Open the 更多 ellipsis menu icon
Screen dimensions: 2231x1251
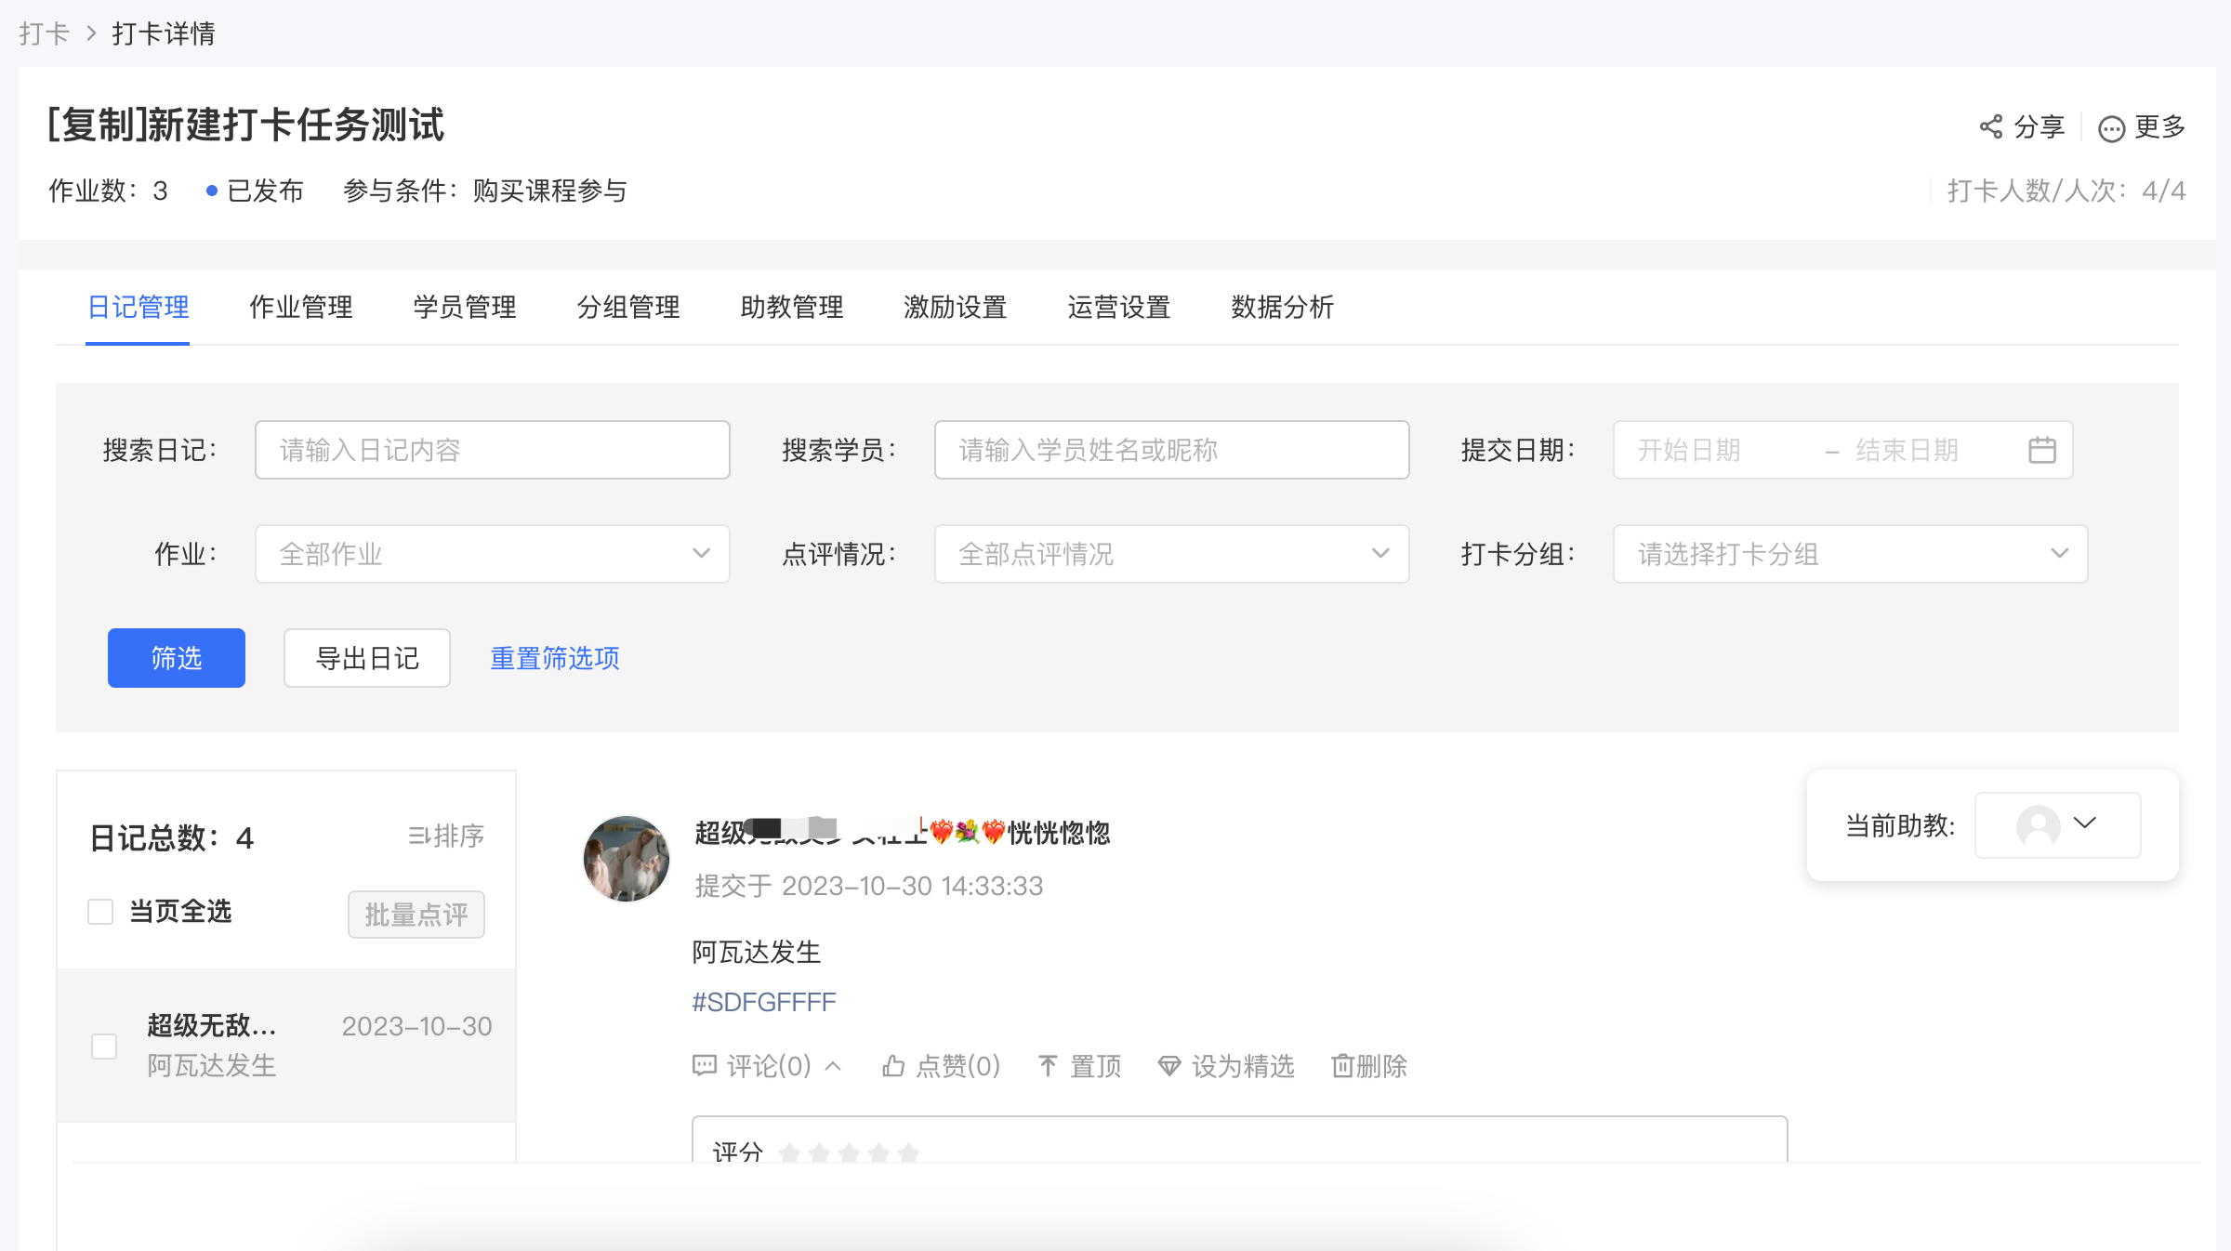(2111, 128)
